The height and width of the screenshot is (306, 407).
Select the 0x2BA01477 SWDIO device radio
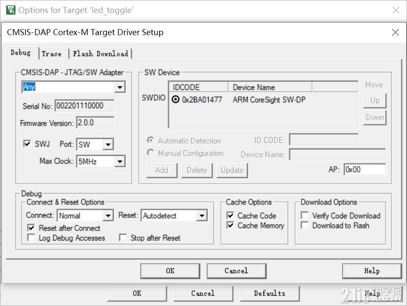coord(175,99)
